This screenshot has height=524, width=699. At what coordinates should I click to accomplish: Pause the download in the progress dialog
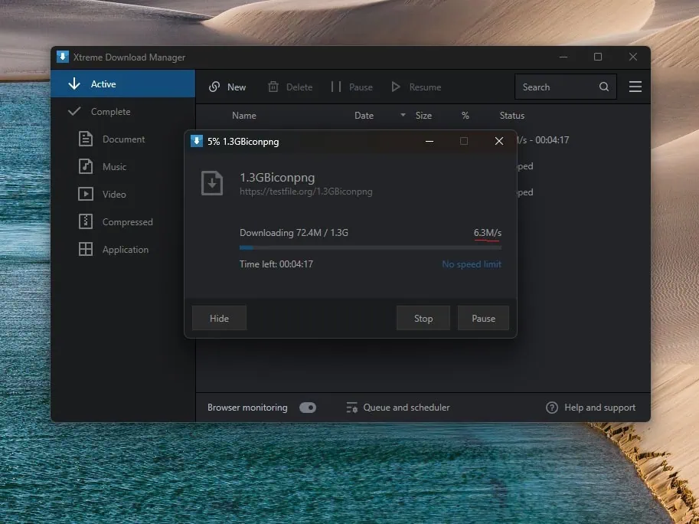[x=483, y=319]
